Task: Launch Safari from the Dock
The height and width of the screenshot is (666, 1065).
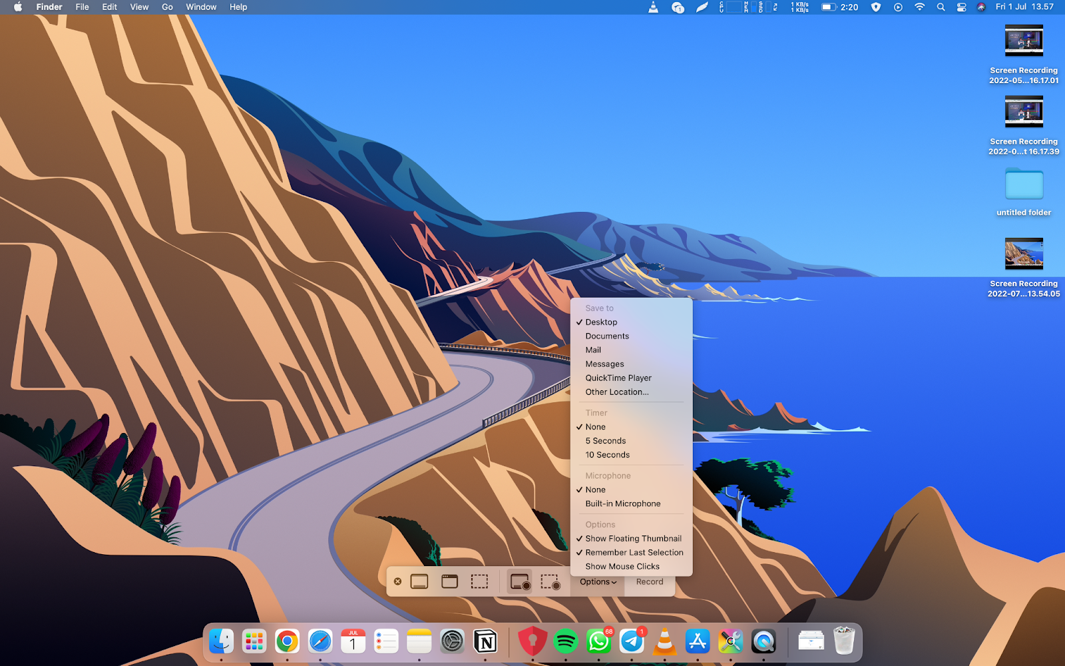Action: click(x=320, y=641)
